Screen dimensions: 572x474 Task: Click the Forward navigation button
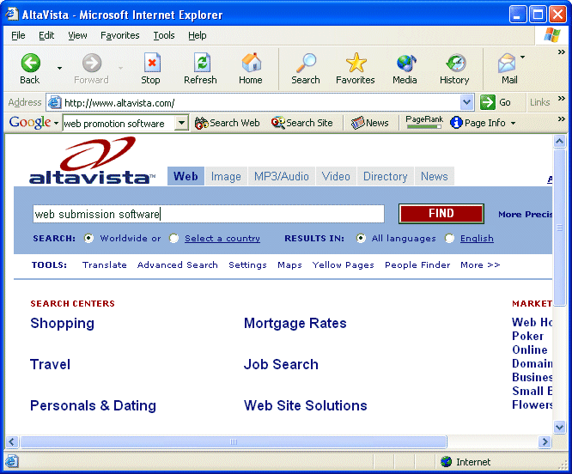[91, 70]
